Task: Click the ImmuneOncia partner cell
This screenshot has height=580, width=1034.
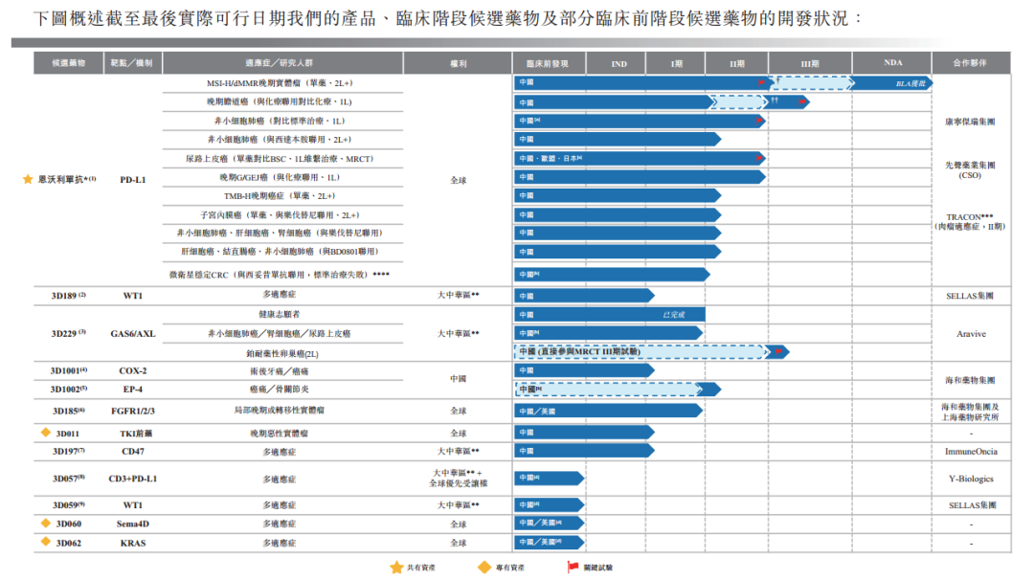Action: pos(971,451)
